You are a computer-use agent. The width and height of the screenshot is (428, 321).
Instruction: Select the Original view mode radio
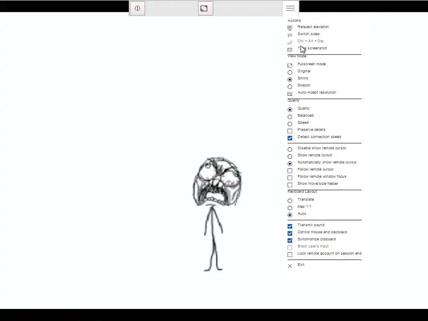[x=290, y=73]
